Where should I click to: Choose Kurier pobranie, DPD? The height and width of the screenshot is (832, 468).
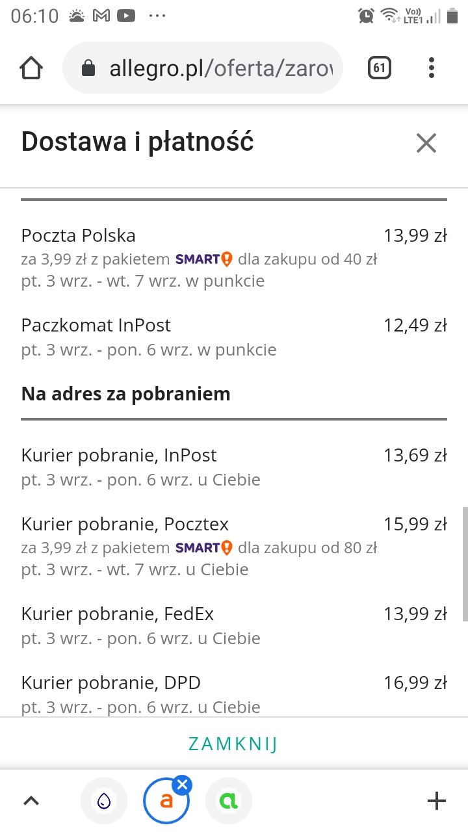tap(110, 682)
